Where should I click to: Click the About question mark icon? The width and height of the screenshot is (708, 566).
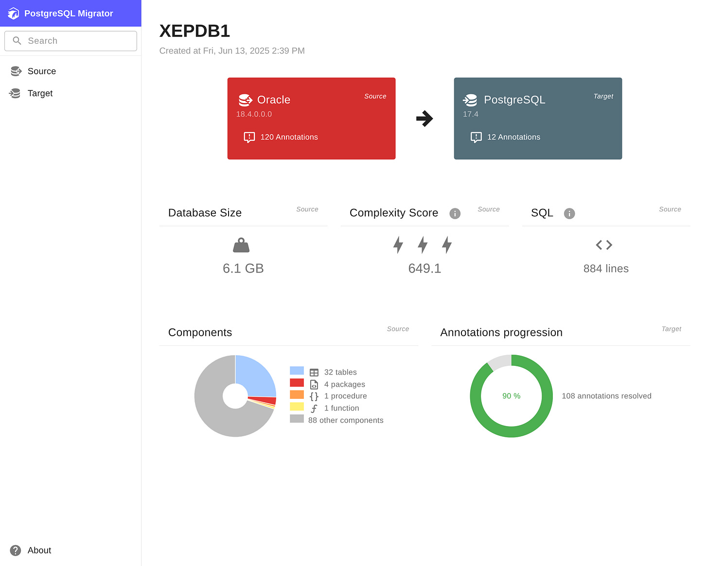(16, 550)
